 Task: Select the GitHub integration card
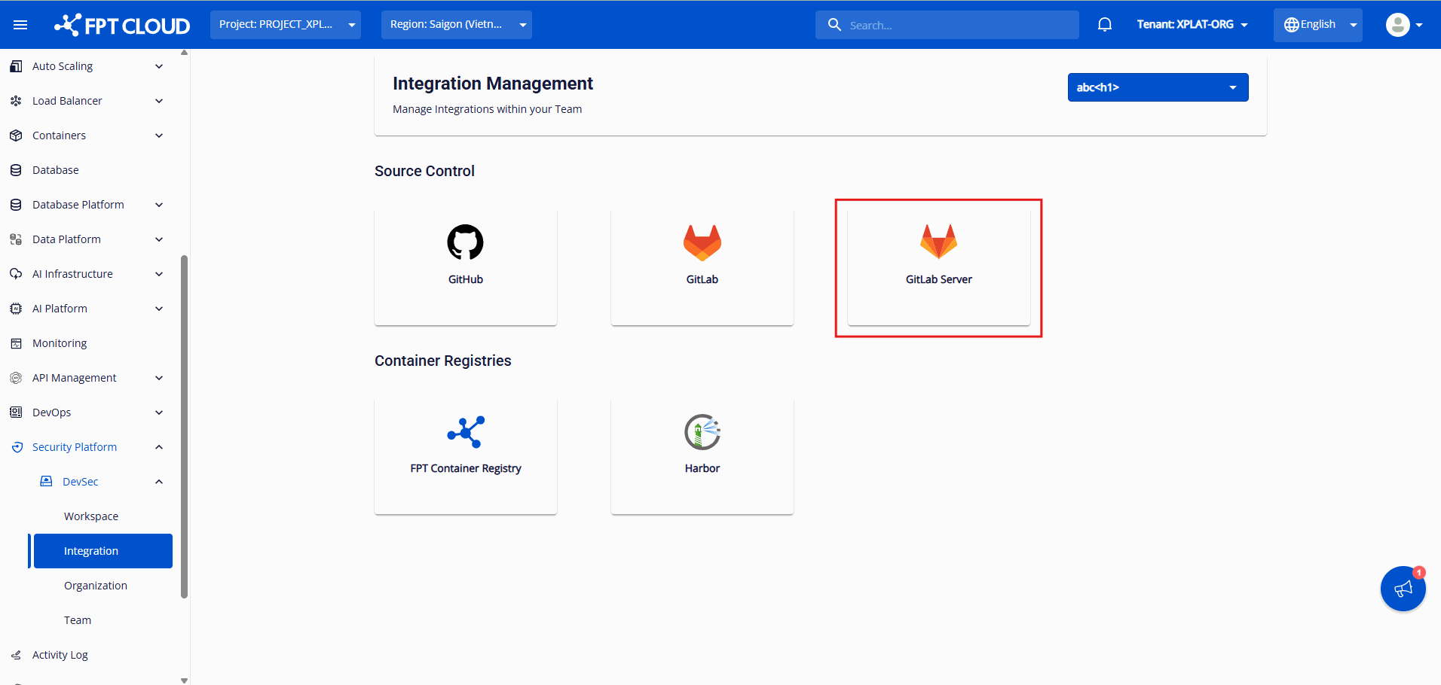pyautogui.click(x=466, y=267)
